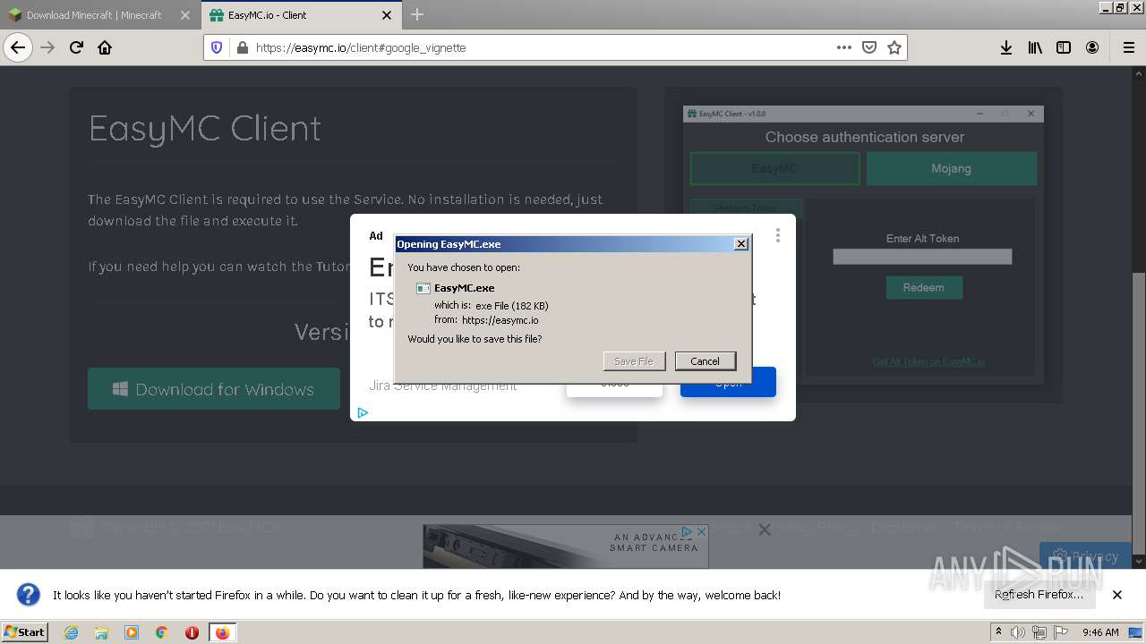Viewport: 1146px width, 644px height.
Task: Click the EasyMC.exe file name
Action: pos(464,288)
